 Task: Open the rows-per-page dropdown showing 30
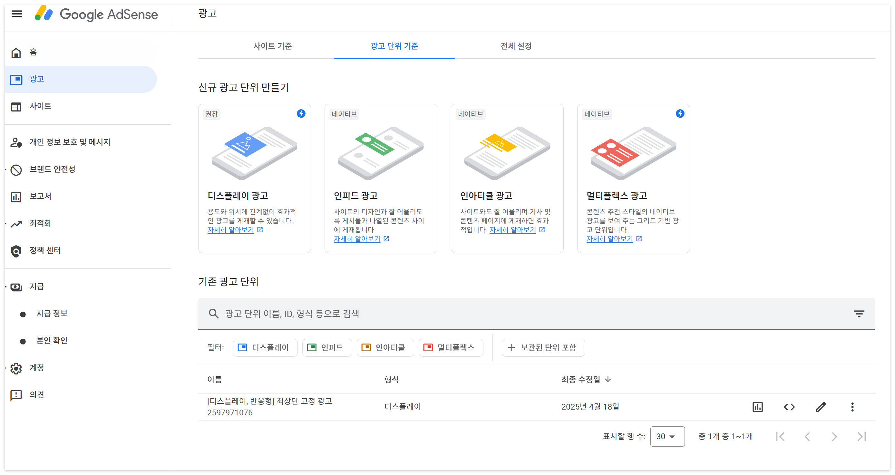(667, 436)
